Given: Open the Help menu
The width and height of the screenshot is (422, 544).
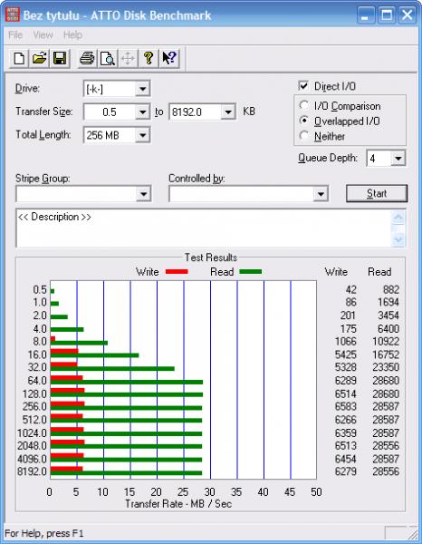Looking at the screenshot, I should coord(72,34).
